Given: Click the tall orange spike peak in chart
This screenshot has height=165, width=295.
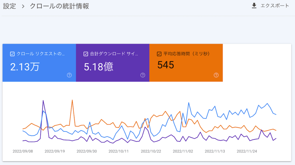Looking at the screenshot, I should [x=72, y=100].
